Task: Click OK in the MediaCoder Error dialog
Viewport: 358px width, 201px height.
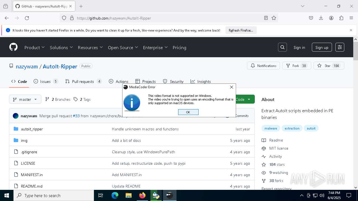Action: coord(188,112)
